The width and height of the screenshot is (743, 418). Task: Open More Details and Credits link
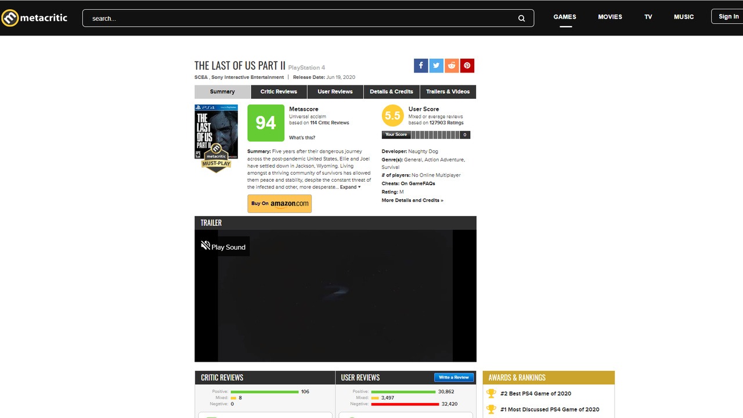pyautogui.click(x=412, y=200)
